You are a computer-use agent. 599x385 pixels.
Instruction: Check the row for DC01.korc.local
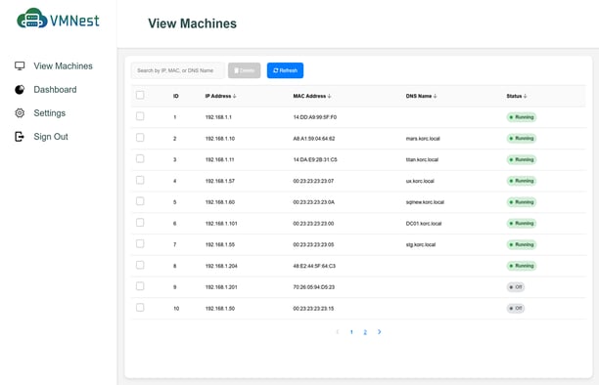(140, 223)
